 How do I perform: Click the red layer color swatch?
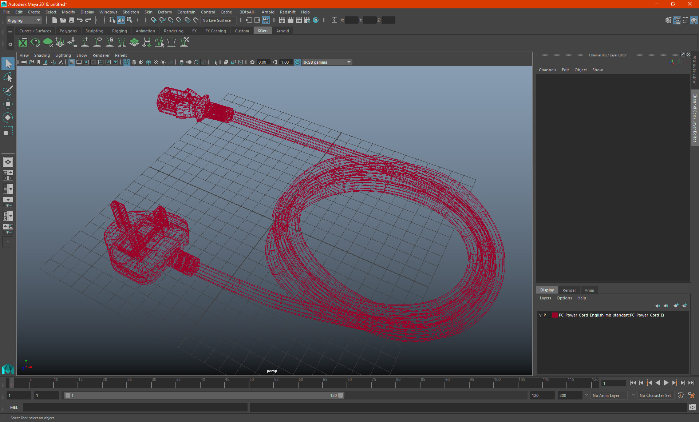554,315
